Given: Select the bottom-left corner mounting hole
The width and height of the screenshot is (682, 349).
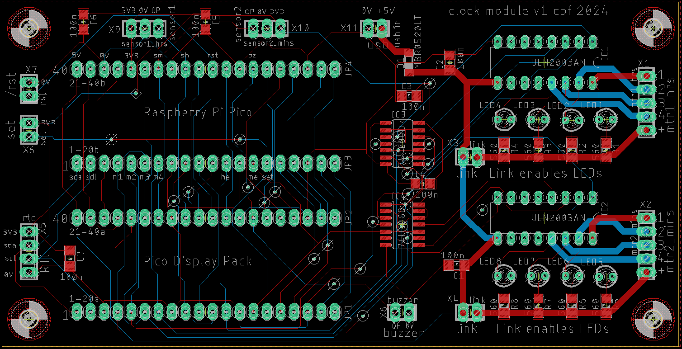Looking at the screenshot, I should 29,320.
